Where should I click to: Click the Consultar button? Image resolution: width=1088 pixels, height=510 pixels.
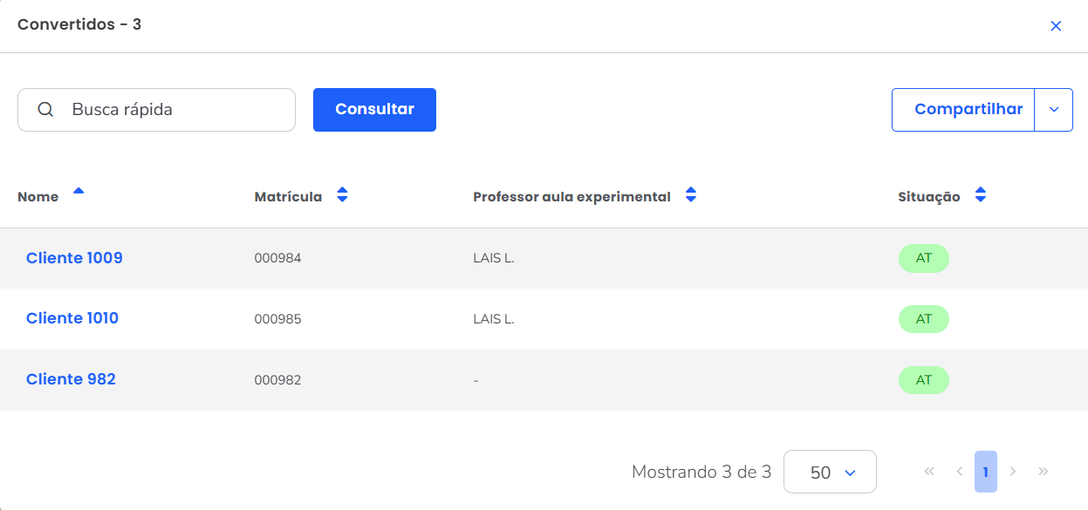tap(374, 110)
